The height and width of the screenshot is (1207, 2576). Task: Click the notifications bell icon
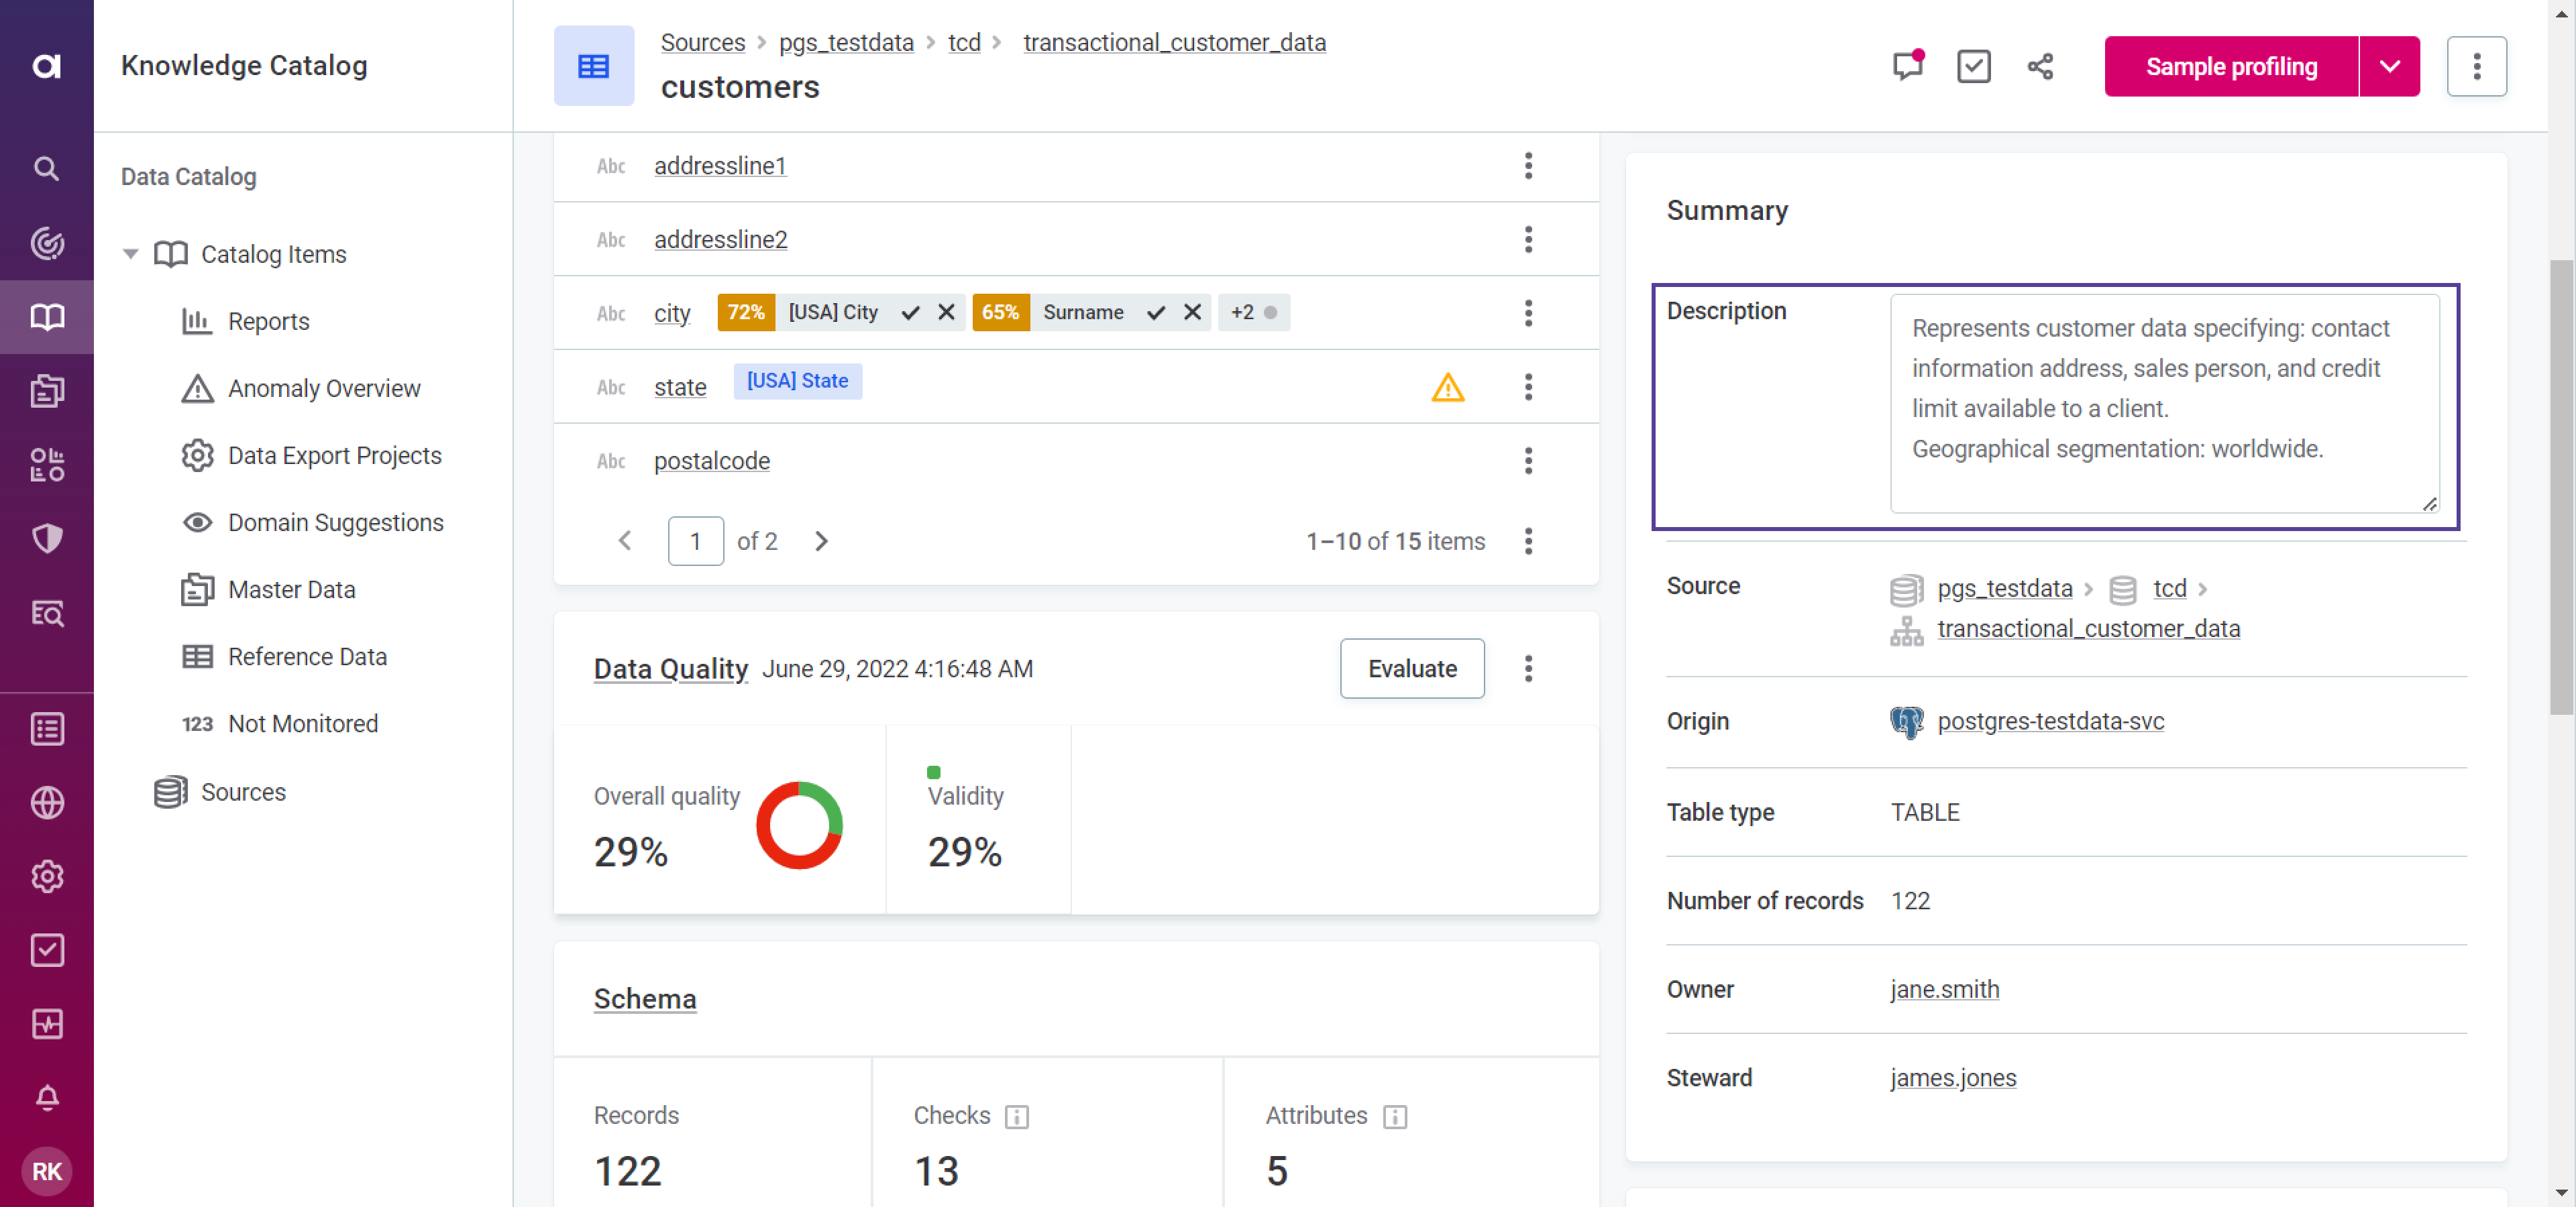[x=46, y=1098]
